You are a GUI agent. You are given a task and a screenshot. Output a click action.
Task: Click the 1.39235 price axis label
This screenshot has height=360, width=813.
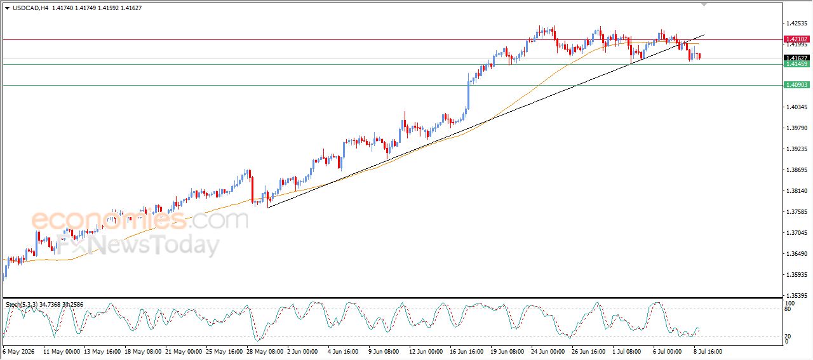pos(796,149)
